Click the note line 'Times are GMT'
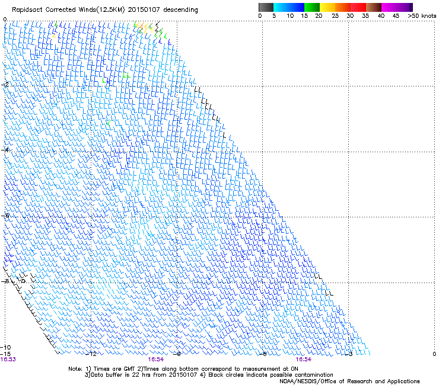 (x=114, y=369)
